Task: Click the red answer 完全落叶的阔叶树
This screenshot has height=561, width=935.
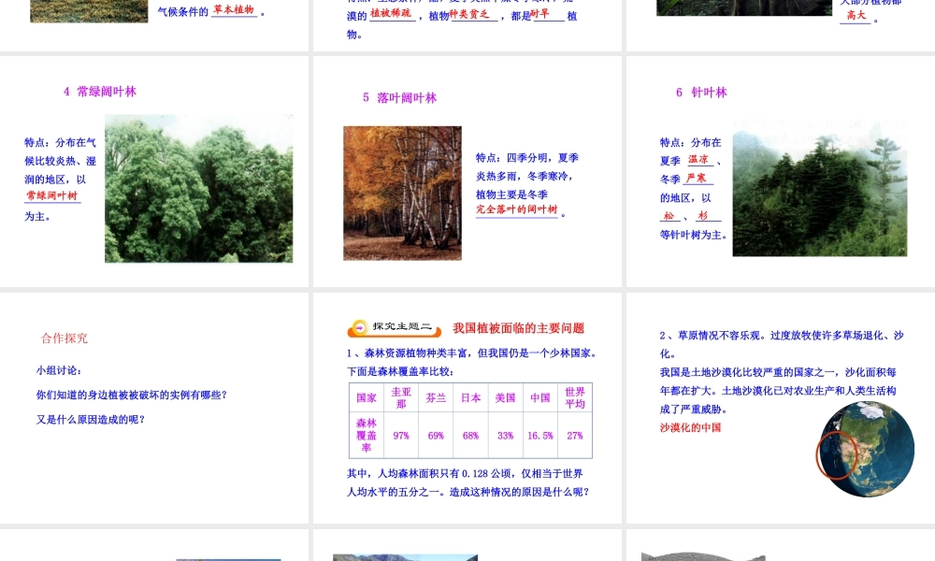Action: (x=516, y=209)
